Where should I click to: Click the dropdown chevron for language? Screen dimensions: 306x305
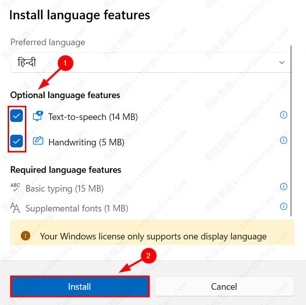[282, 63]
